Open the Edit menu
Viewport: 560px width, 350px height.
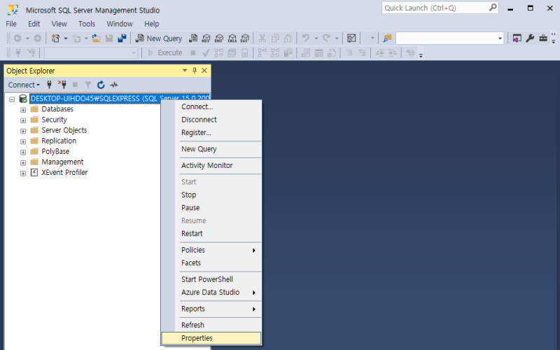point(34,24)
